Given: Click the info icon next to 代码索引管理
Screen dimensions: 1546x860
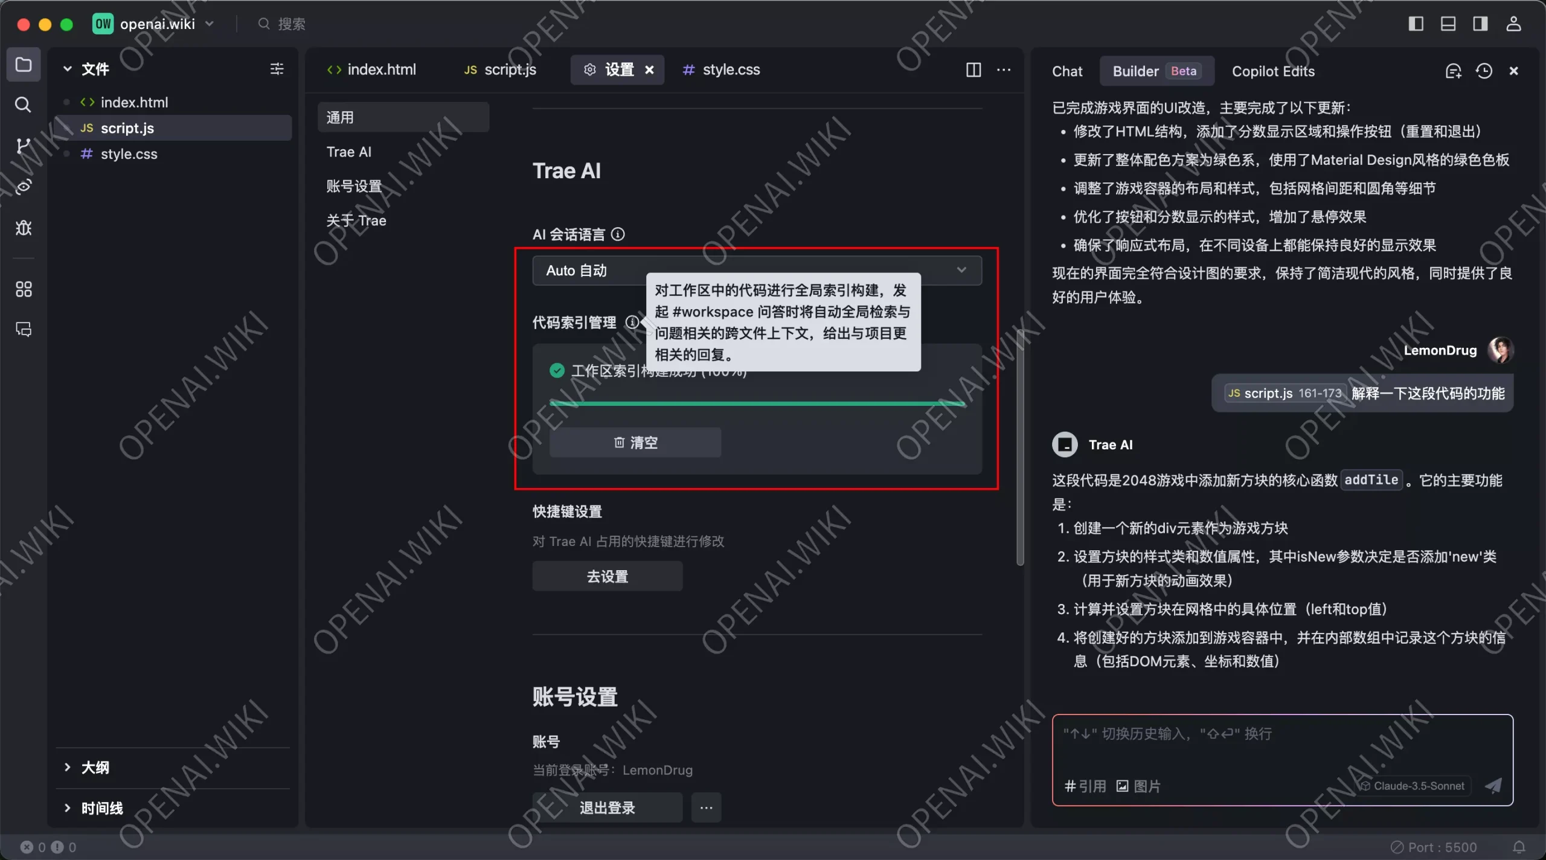Looking at the screenshot, I should click(632, 322).
